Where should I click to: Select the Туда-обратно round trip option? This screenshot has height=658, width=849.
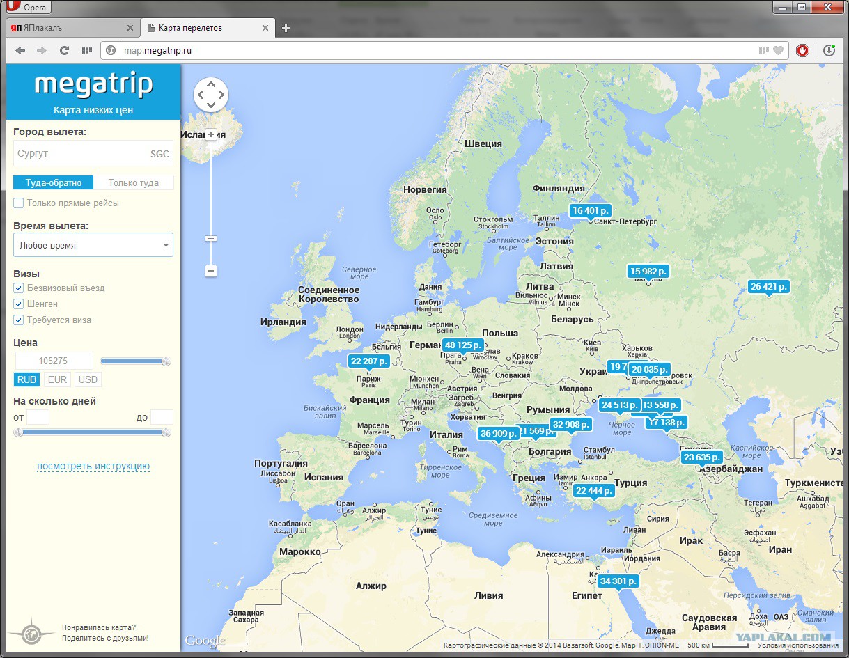tap(54, 182)
